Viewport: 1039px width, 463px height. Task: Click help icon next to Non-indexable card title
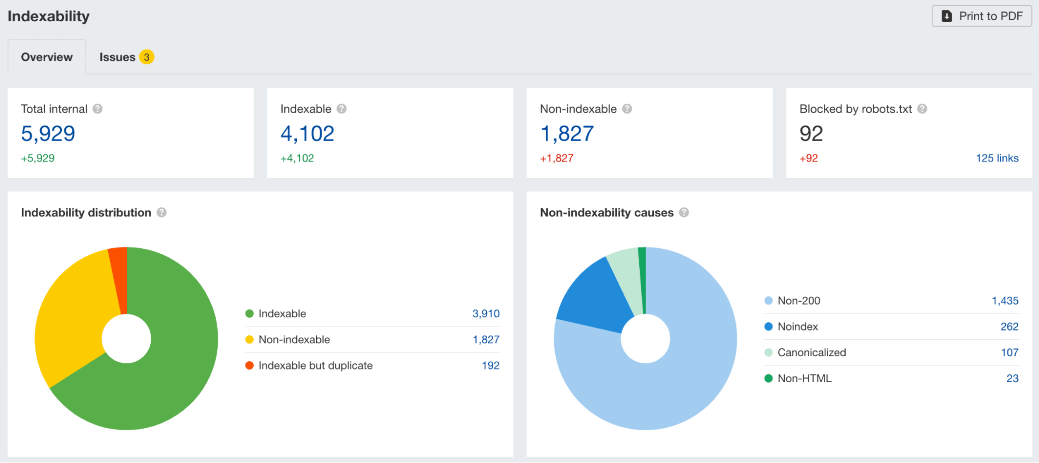click(627, 109)
